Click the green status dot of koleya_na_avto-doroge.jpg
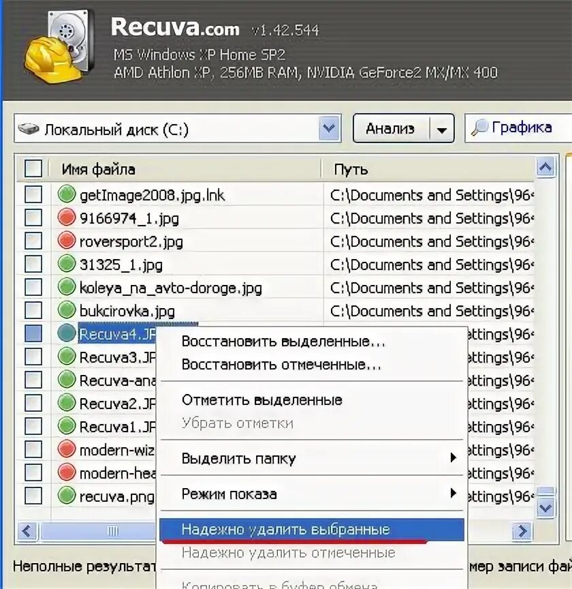 [67, 287]
